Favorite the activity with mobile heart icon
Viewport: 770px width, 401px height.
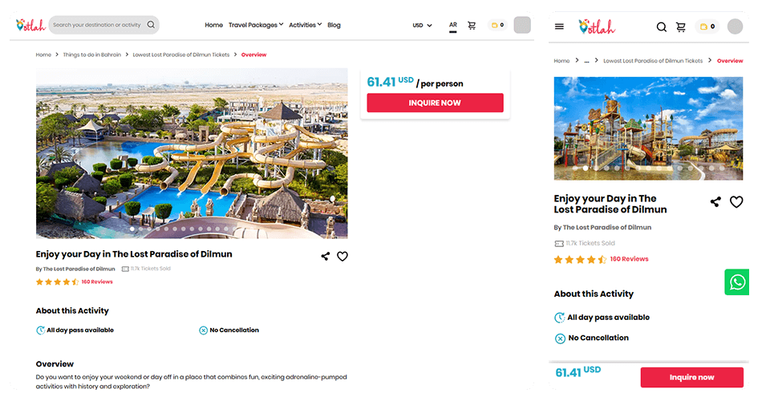[736, 202]
